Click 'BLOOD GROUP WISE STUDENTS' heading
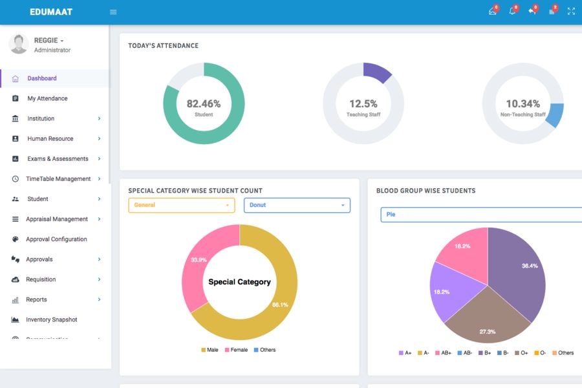The width and height of the screenshot is (582, 388). [426, 191]
